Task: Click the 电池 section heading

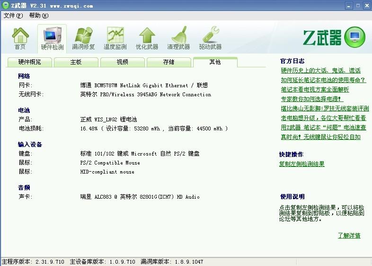Action: (24, 110)
